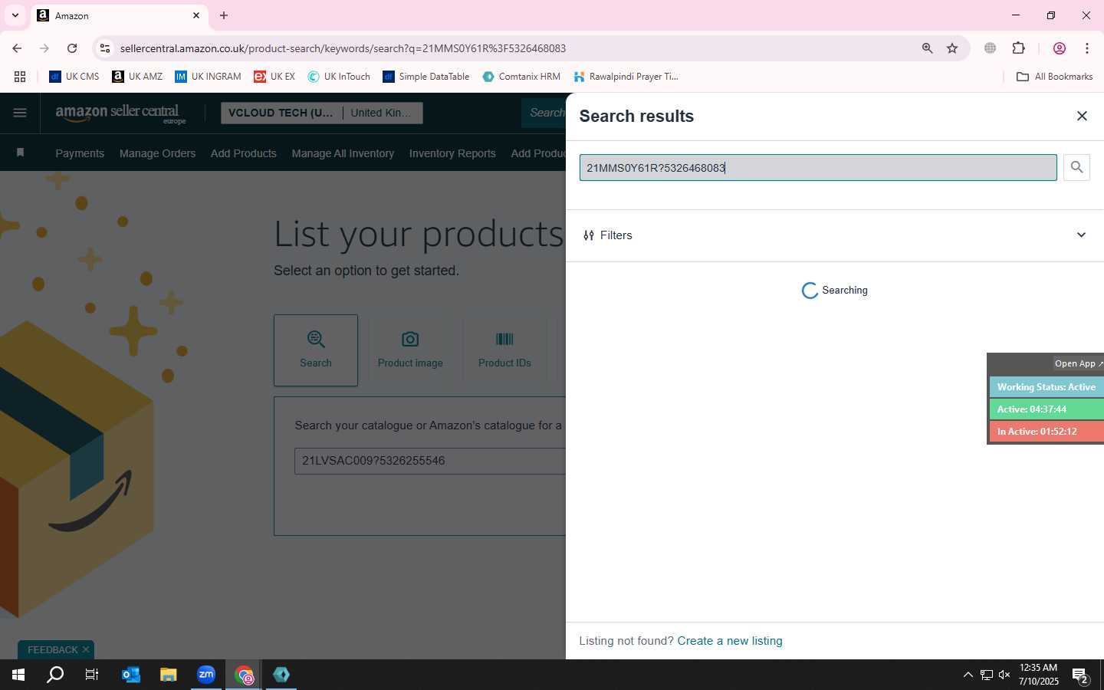Image resolution: width=1104 pixels, height=690 pixels.
Task: Open Inventory Reports menu item
Action: 452,153
